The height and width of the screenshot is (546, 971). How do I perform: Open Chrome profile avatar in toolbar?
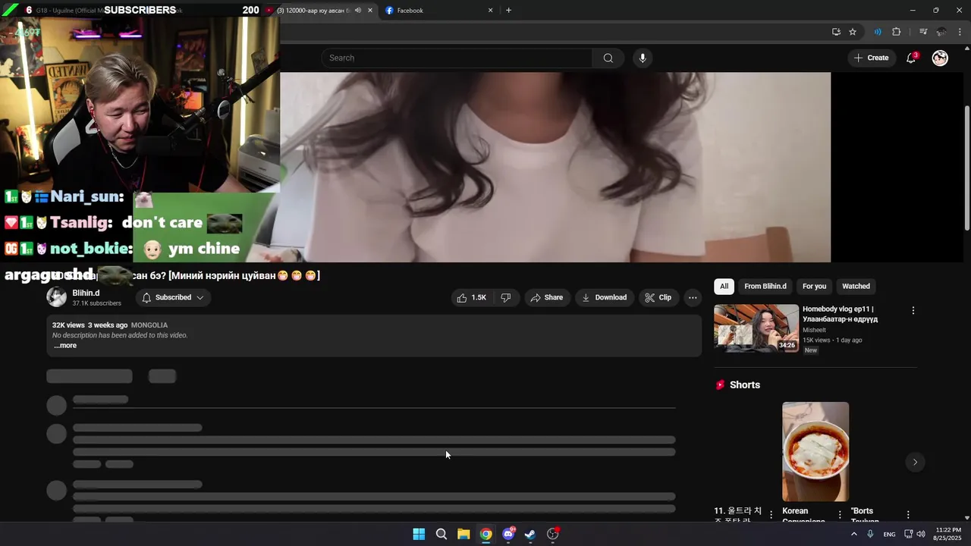point(941,32)
